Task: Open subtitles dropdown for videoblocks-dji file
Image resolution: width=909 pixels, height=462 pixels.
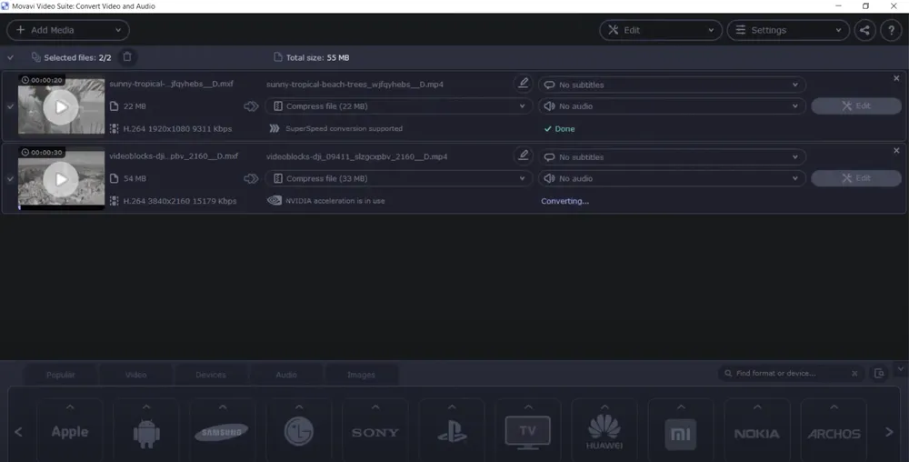Action: pyautogui.click(x=672, y=157)
